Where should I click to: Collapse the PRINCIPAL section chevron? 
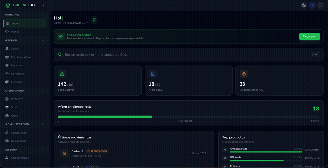click(42, 15)
